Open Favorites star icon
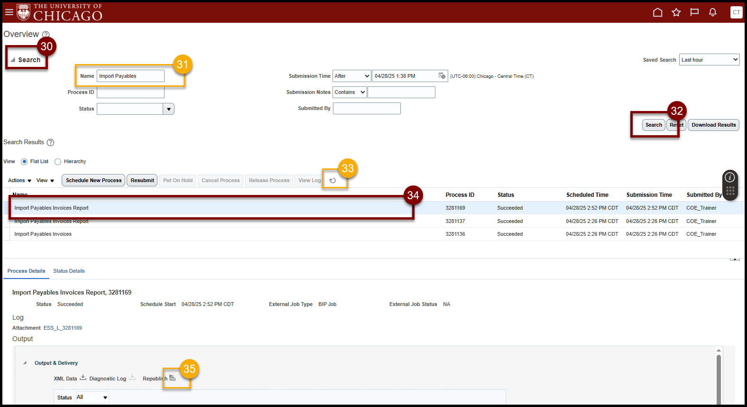 [676, 12]
